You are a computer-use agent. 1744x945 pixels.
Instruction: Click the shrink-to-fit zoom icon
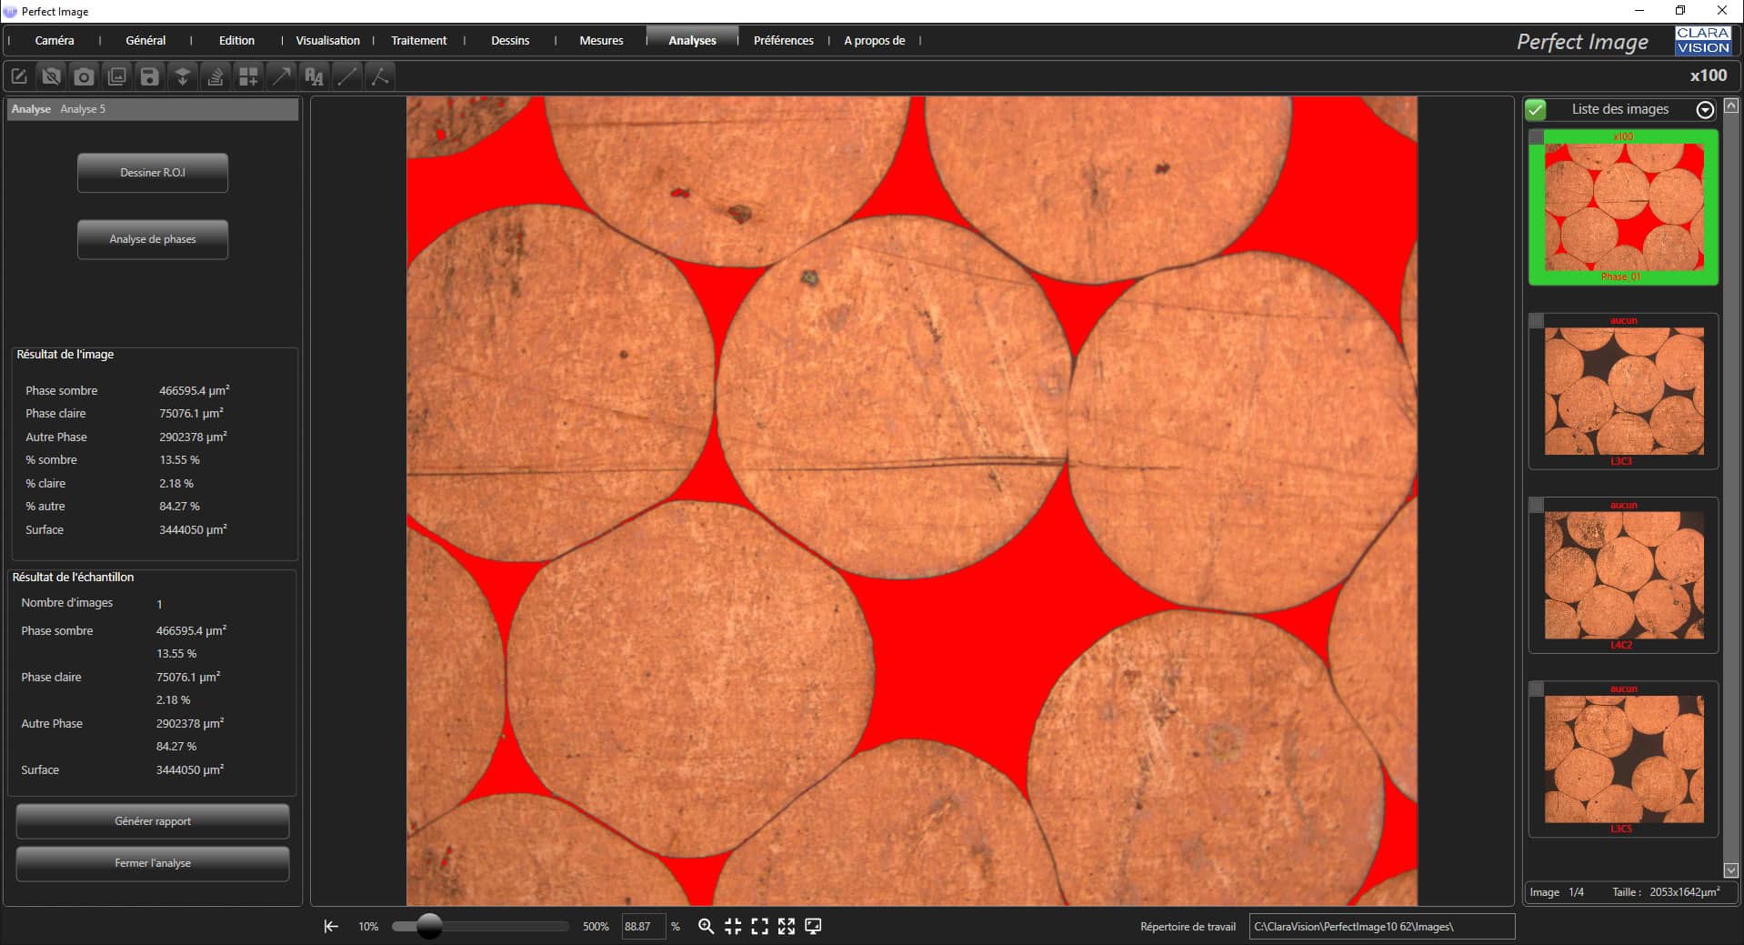click(x=733, y=926)
